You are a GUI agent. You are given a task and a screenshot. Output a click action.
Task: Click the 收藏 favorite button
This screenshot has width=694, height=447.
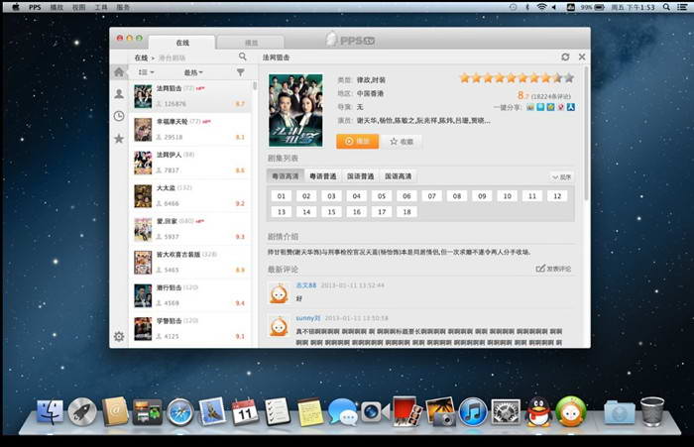click(x=402, y=142)
